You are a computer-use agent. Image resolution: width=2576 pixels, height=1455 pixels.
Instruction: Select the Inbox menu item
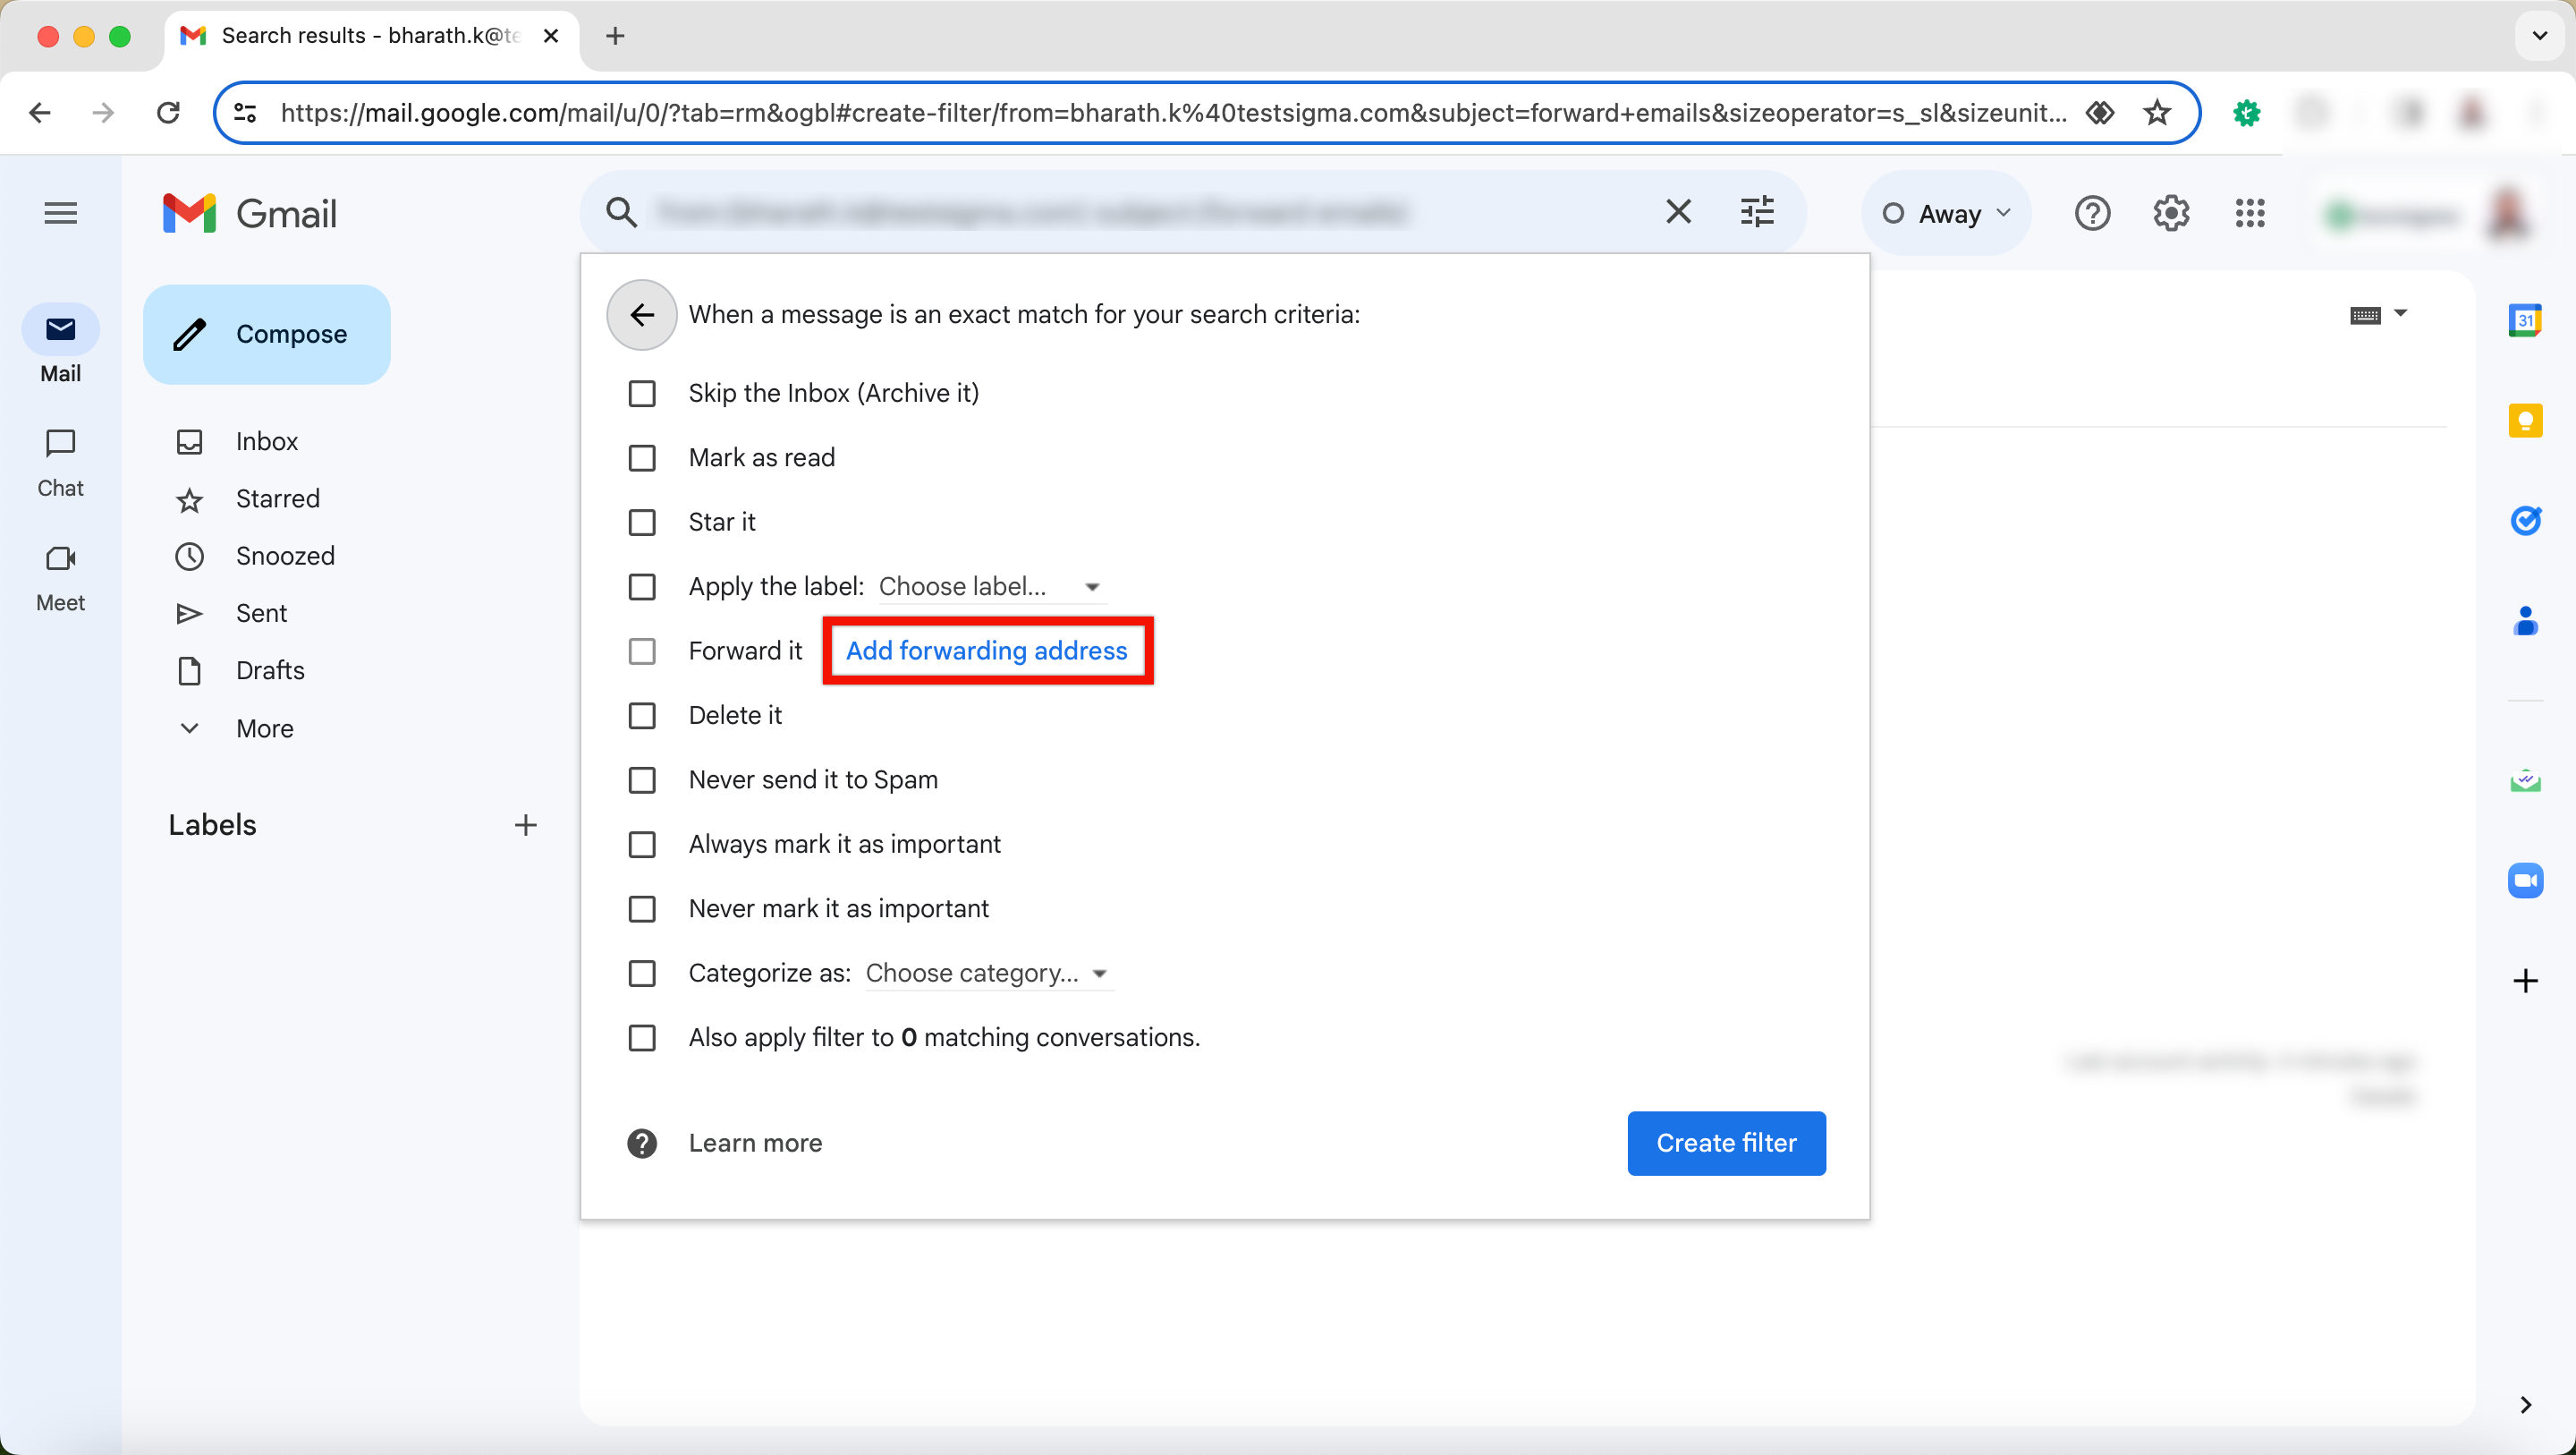[x=267, y=441]
